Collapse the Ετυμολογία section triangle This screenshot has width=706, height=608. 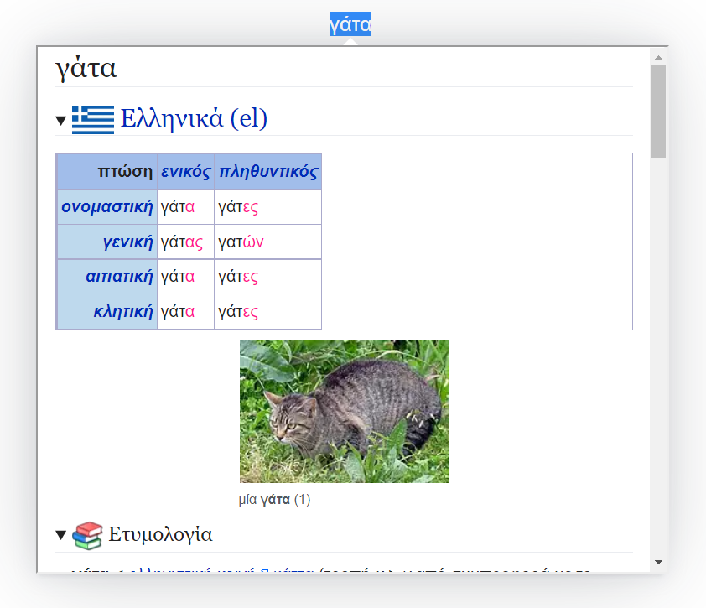pos(61,535)
